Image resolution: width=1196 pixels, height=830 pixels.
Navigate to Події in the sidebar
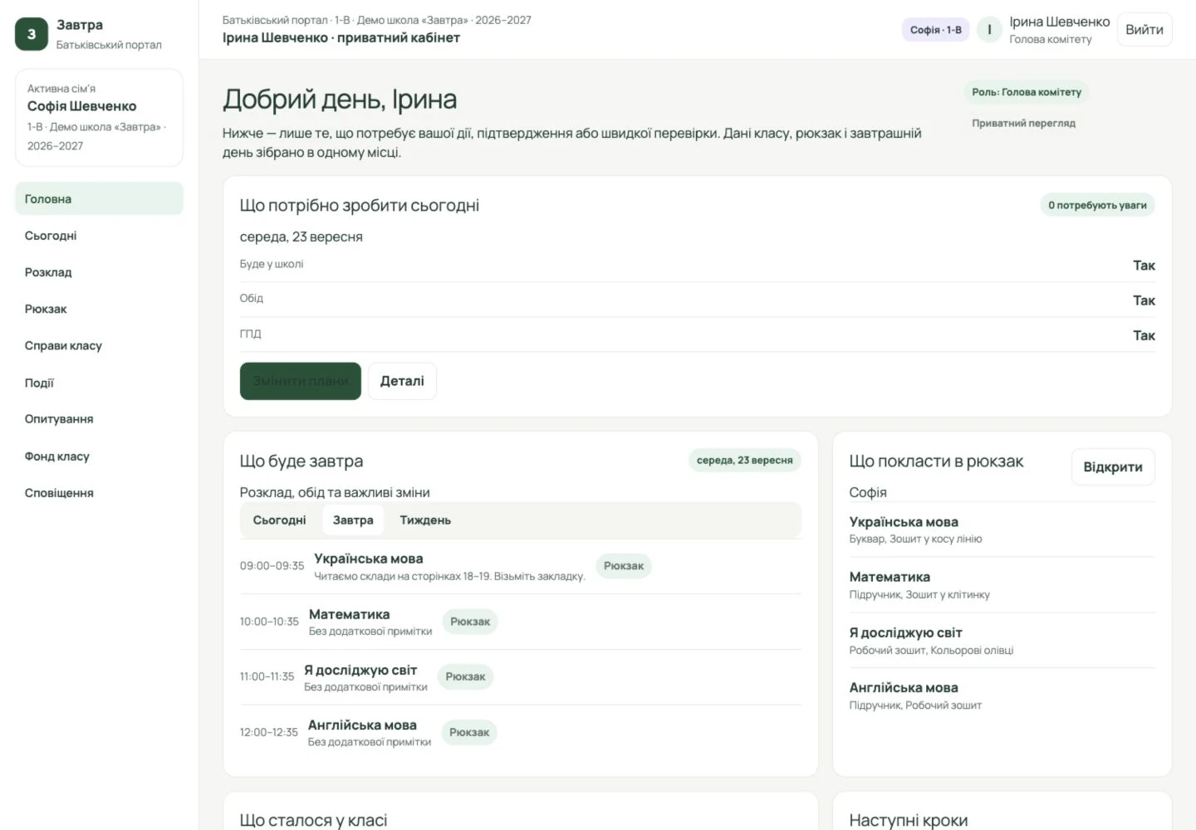pos(99,383)
